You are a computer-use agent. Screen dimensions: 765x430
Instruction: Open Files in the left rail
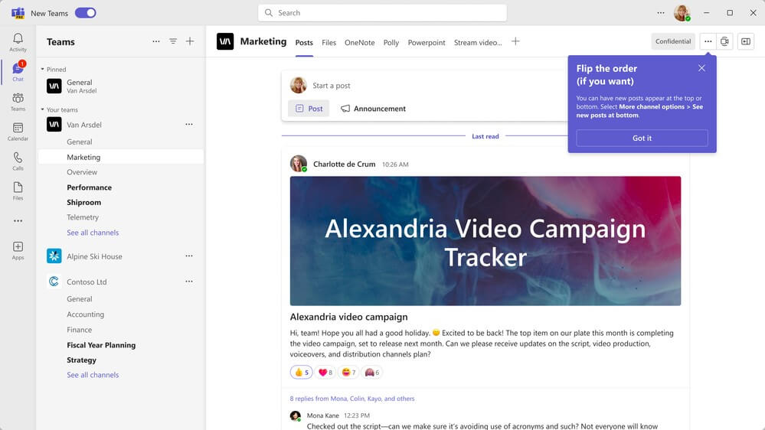18,191
